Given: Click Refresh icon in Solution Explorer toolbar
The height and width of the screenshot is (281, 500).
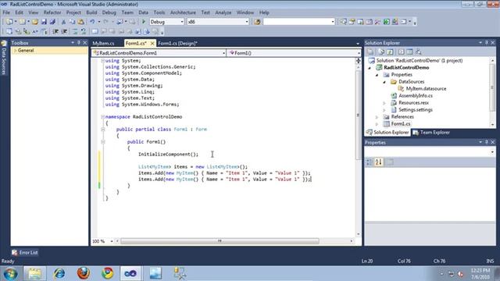Looking at the screenshot, I should point(390,52).
